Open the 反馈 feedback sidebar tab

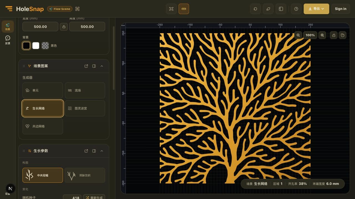(x=7, y=40)
